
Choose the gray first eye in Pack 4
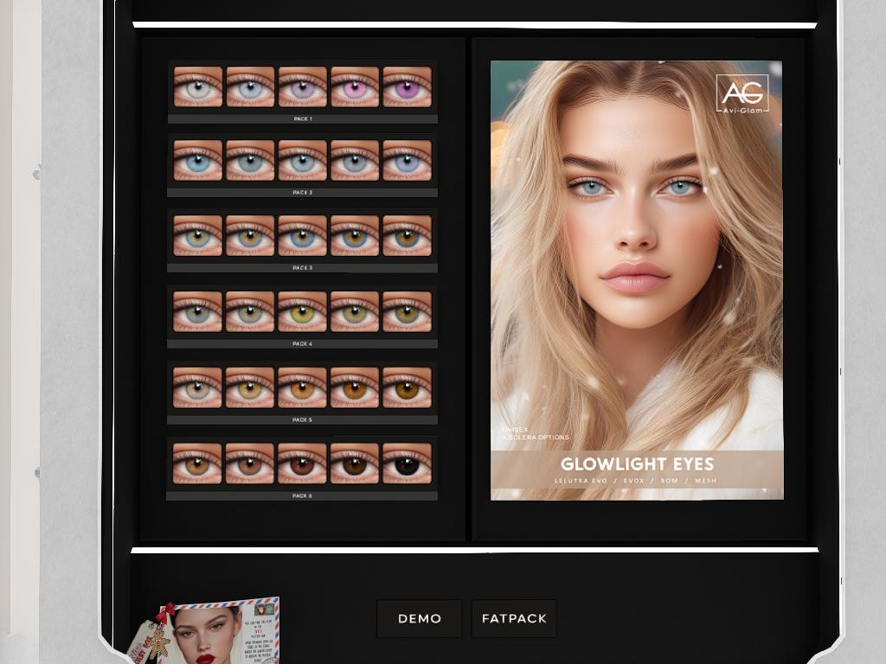pyautogui.click(x=198, y=312)
